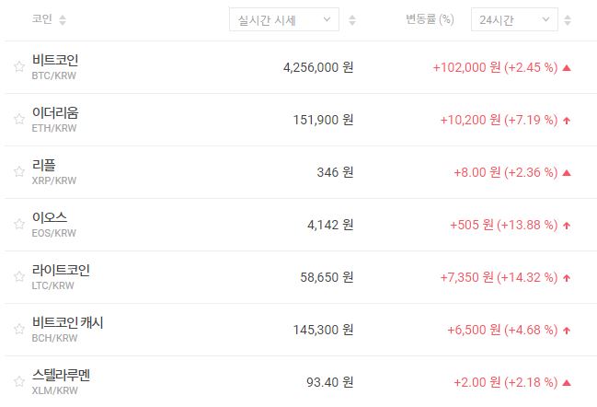
Task: Toggle the 이더리움 favorite star
Action: 18,119
